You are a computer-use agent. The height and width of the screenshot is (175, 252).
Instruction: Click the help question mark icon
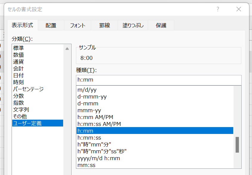point(218,9)
